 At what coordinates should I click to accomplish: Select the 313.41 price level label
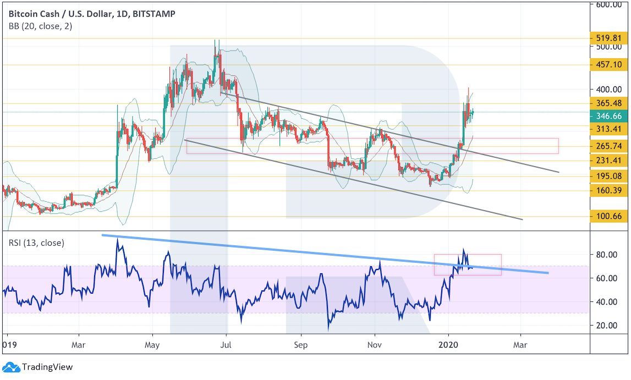(609, 129)
